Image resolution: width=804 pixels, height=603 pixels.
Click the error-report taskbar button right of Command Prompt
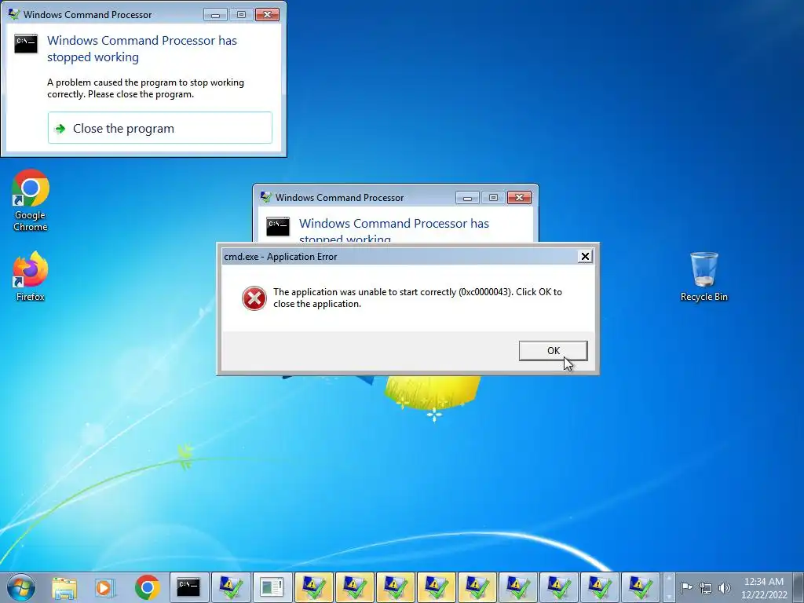point(231,587)
